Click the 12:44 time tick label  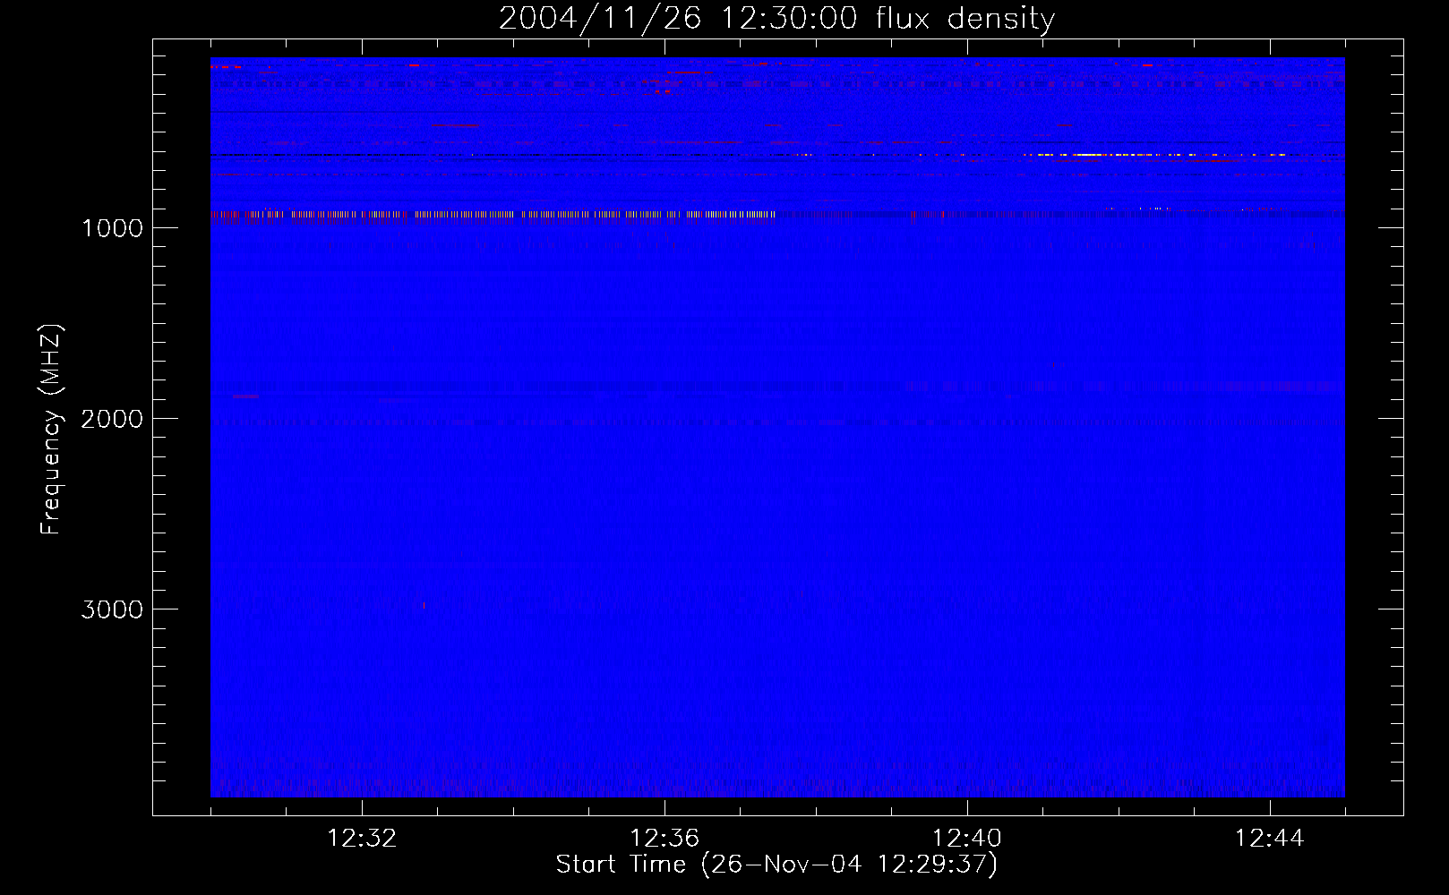tap(1269, 839)
